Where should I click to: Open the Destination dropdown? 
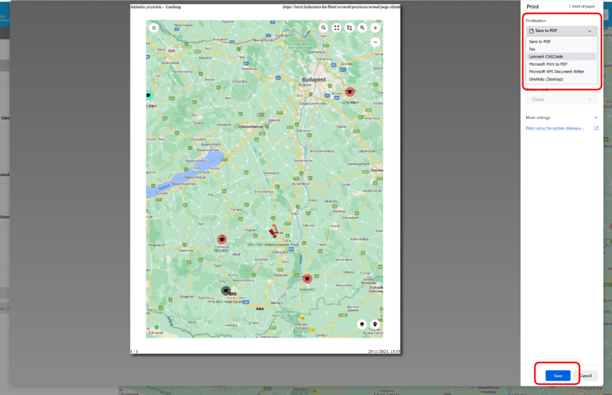coord(562,31)
